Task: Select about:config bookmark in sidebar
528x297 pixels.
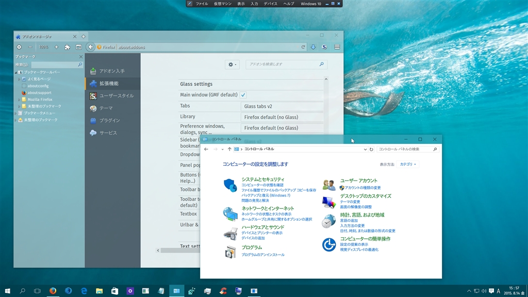Action: [x=38, y=86]
